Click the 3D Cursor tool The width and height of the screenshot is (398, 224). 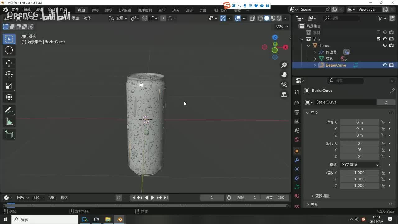point(9,50)
